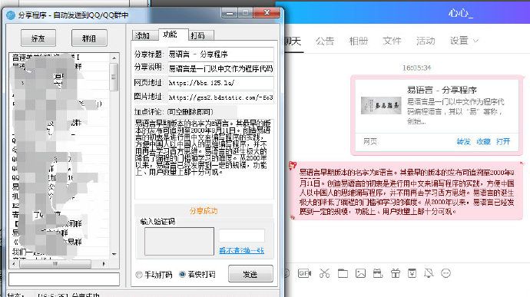Open the more options ellipsis icon

click(446, 273)
